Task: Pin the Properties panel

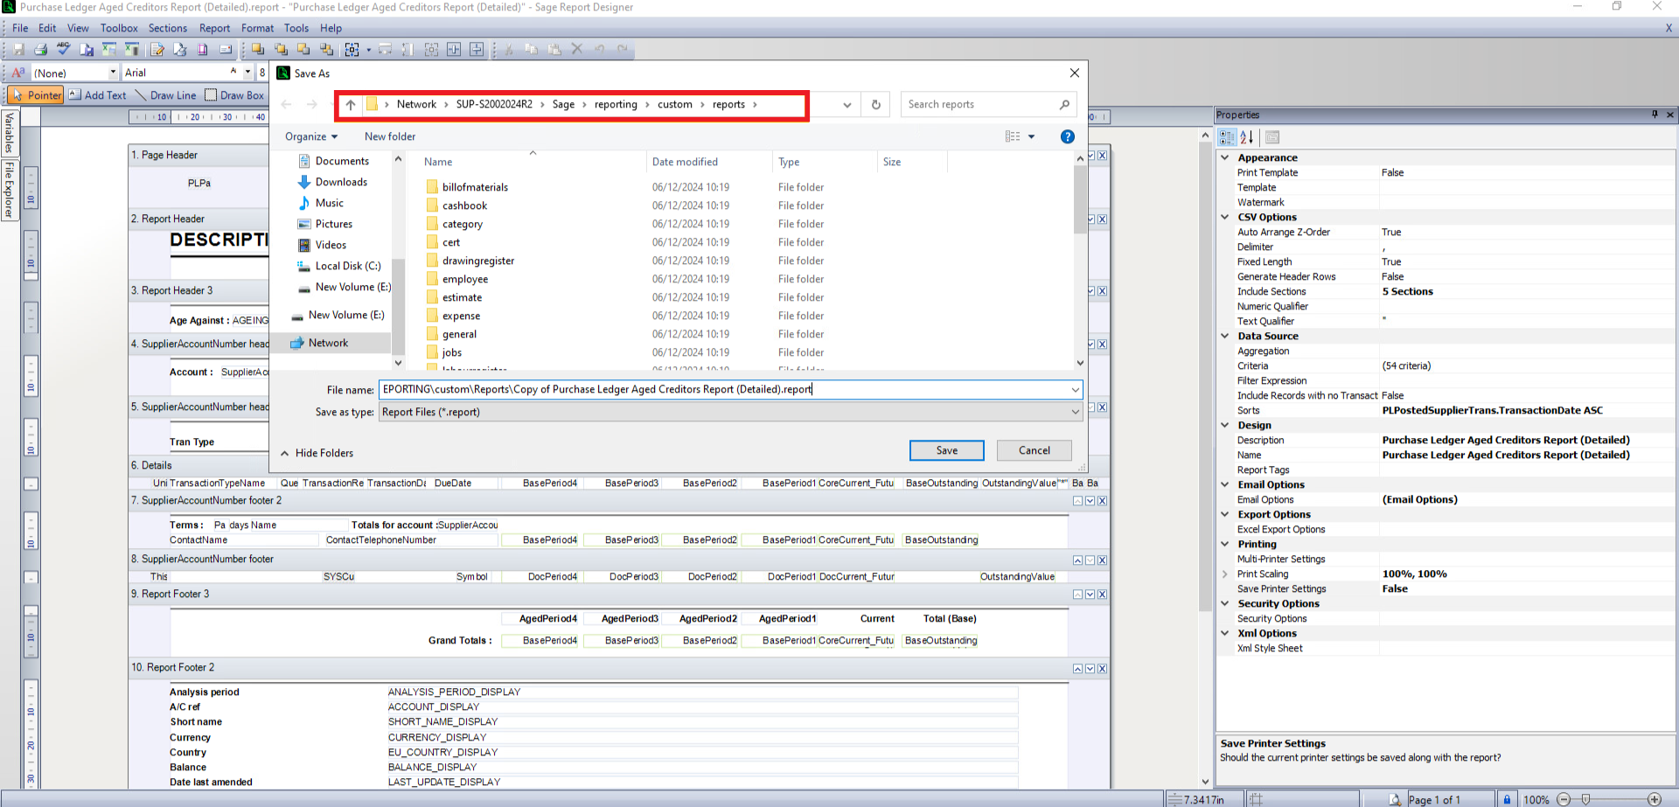Action: click(1655, 115)
